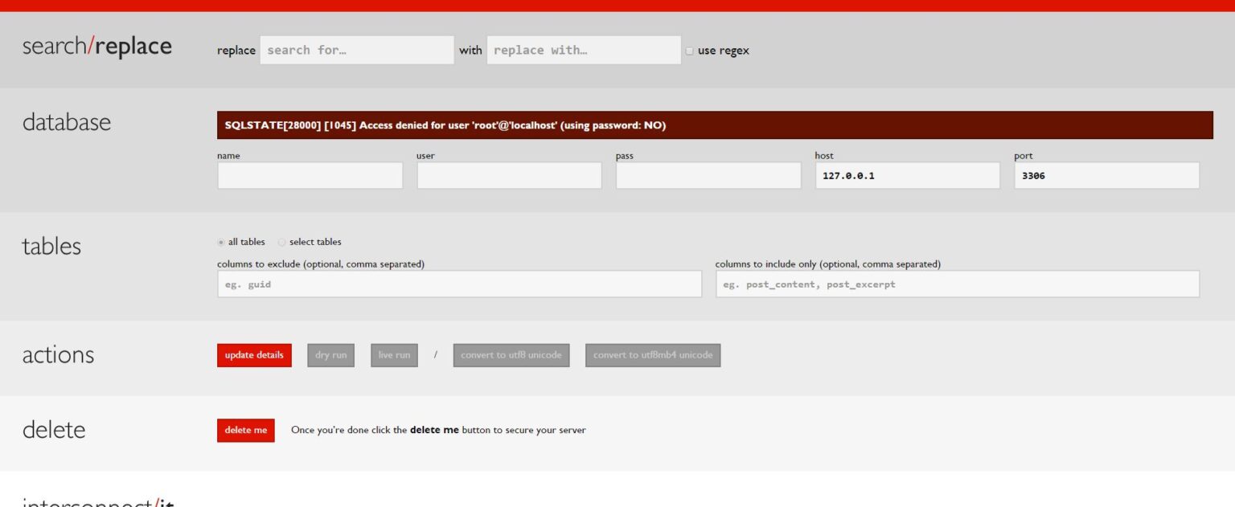Select the "all tables" radio button
1235x507 pixels.
tap(220, 241)
